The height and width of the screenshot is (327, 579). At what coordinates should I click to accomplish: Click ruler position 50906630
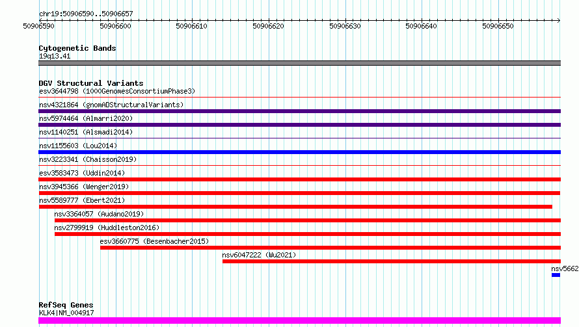[x=345, y=26]
